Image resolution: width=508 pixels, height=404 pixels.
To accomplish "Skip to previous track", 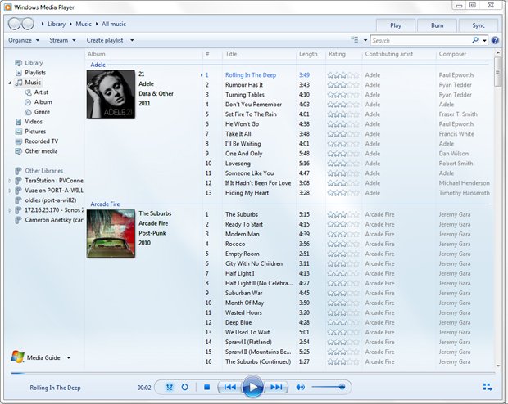I will point(229,387).
